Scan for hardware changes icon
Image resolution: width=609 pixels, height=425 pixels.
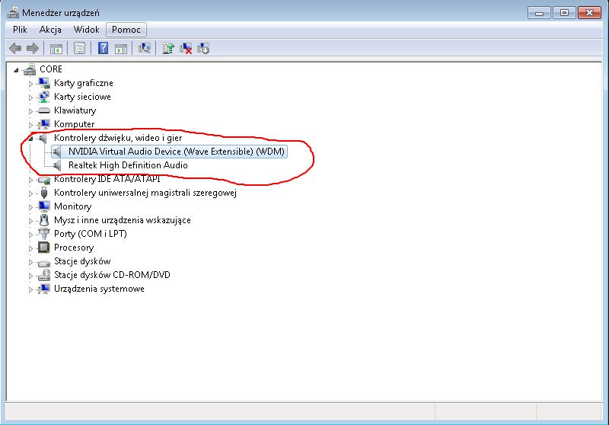[144, 48]
